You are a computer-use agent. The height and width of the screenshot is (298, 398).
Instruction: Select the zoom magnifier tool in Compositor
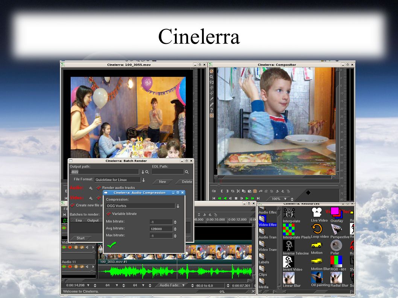coord(211,77)
